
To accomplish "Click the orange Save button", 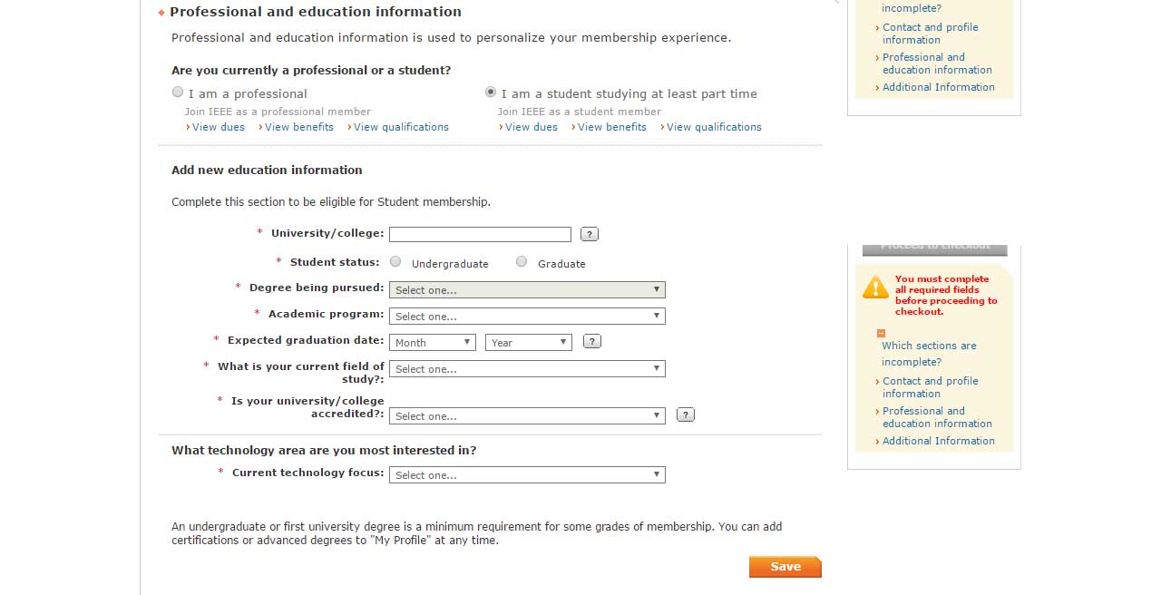I will (785, 567).
